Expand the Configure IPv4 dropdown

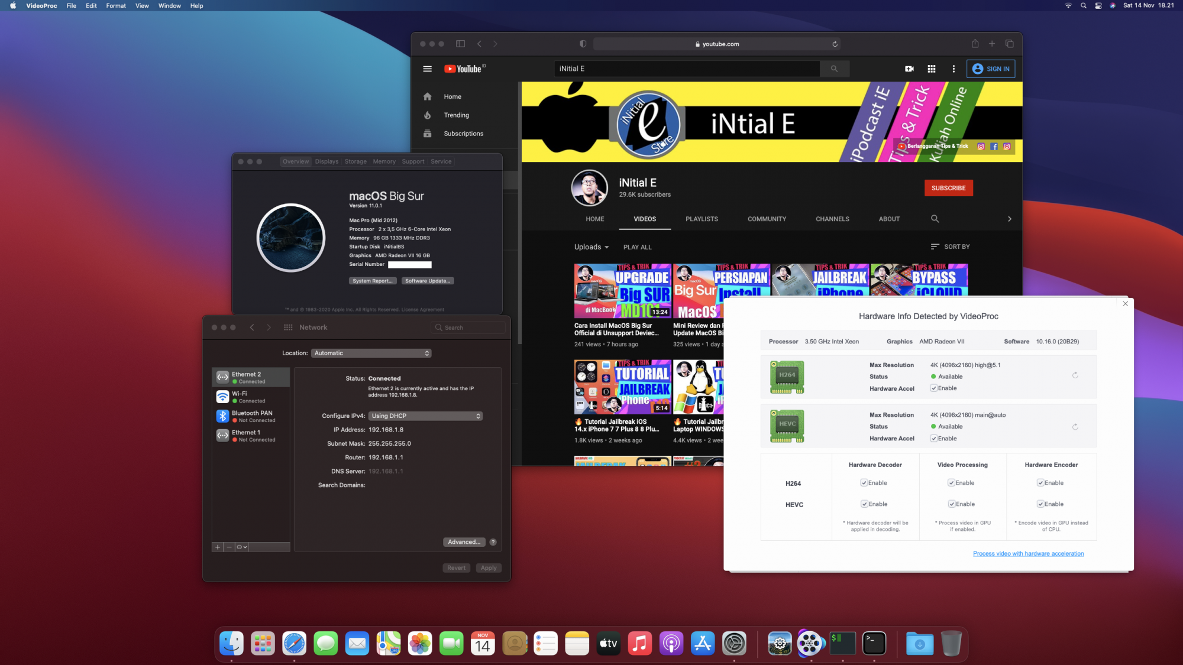(425, 416)
